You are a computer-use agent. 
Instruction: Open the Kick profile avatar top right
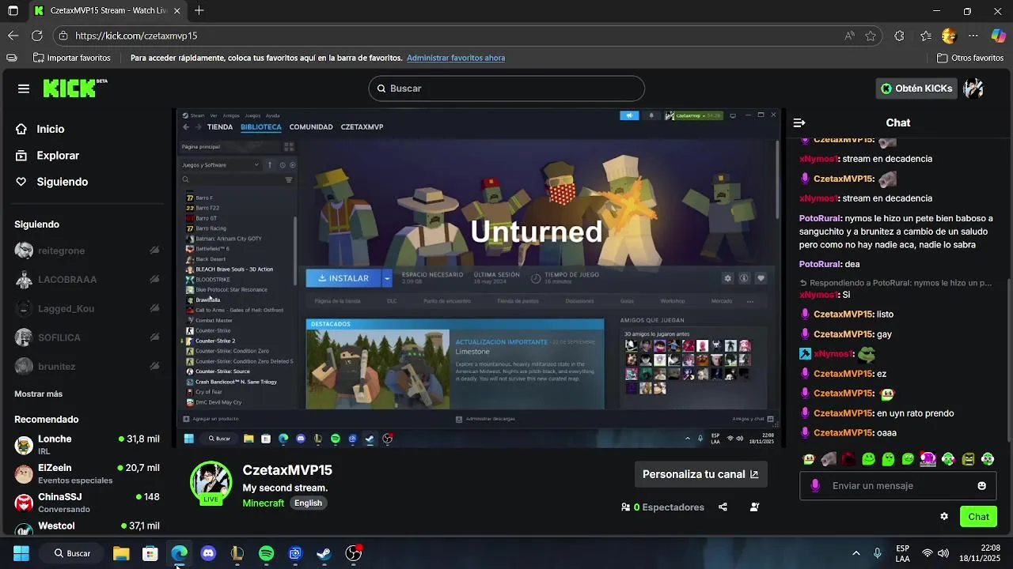click(973, 89)
